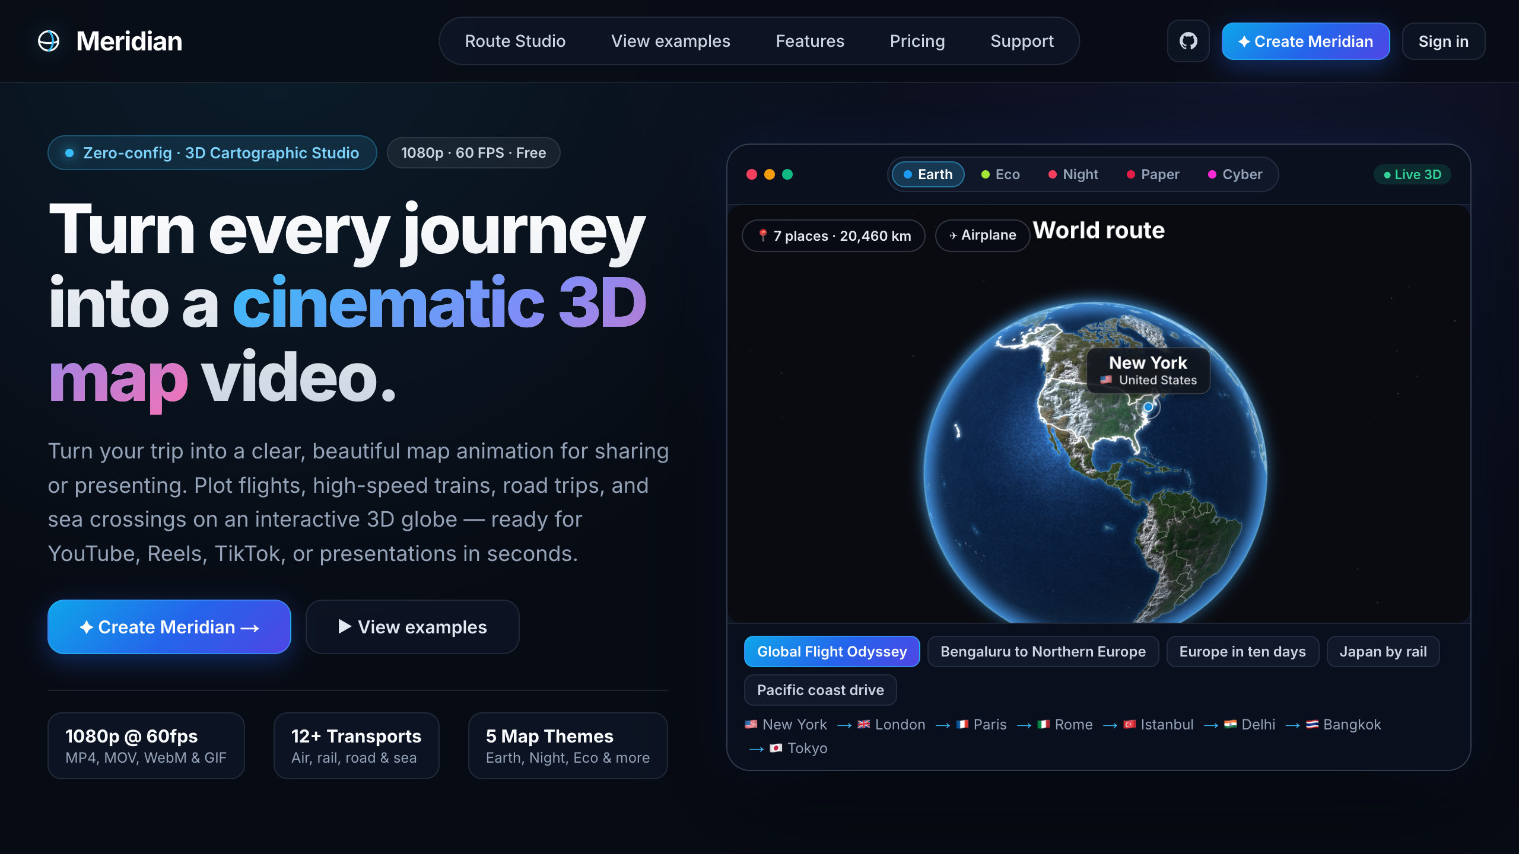This screenshot has width=1519, height=854.
Task: Open the Support nav item
Action: [x=1022, y=41]
